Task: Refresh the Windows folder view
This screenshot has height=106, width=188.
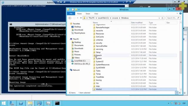Action: click(x=162, y=18)
